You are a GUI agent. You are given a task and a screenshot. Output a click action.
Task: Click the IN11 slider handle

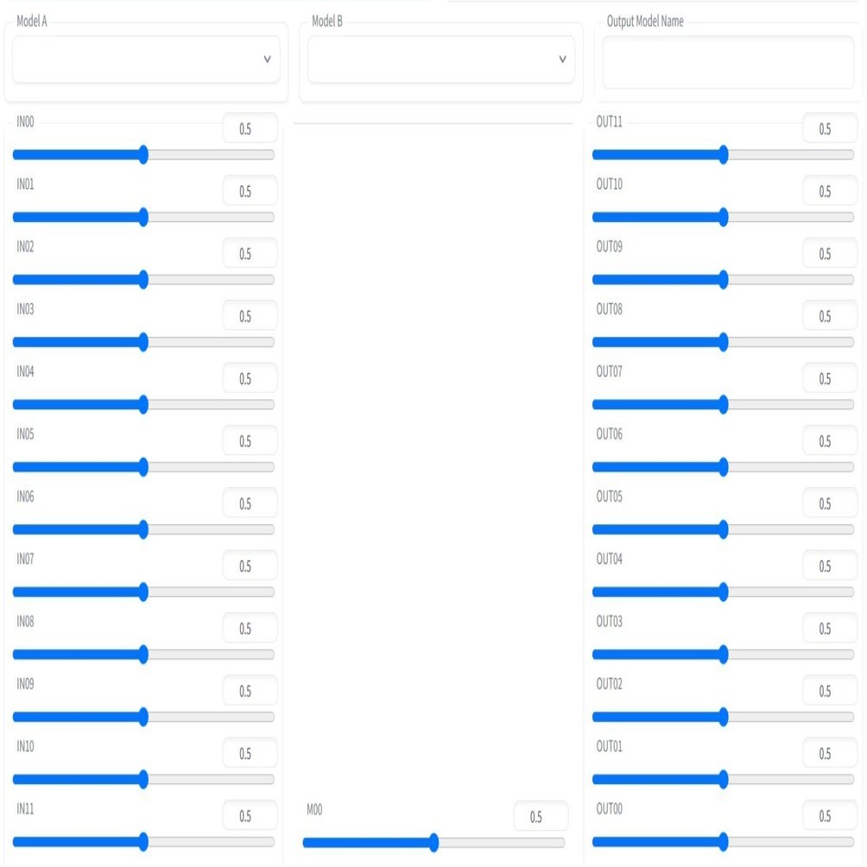tap(143, 842)
